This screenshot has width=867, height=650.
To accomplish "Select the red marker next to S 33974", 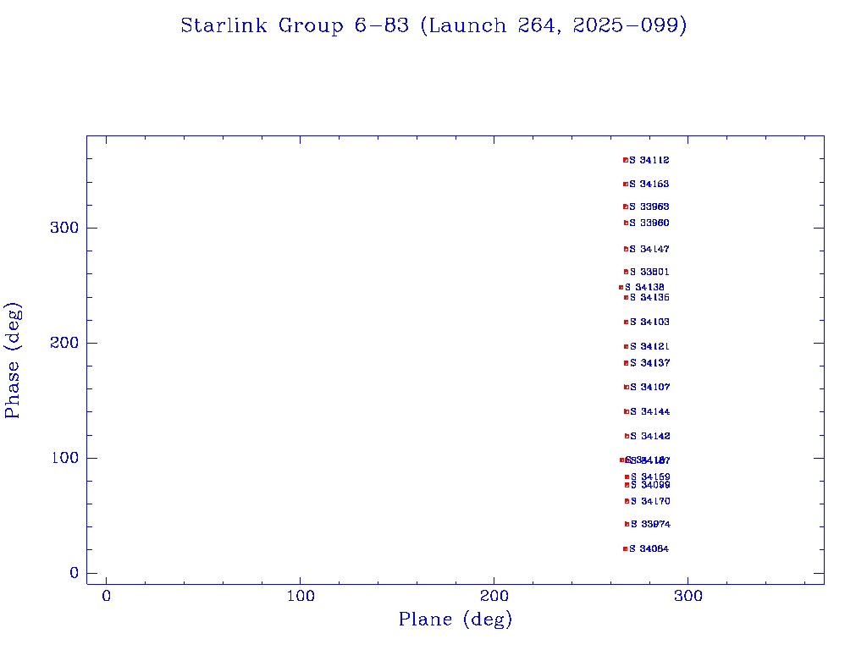I will (627, 524).
